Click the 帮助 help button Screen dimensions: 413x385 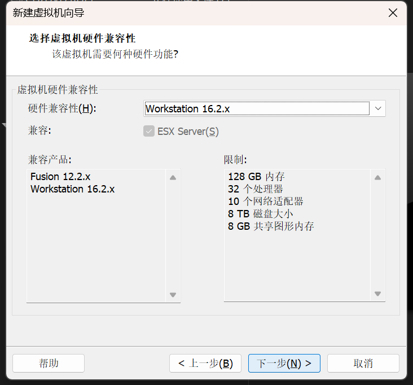[x=49, y=363]
